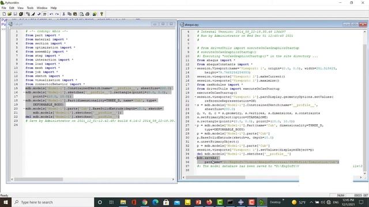Click the 'executeOnCaeStartup()' line 19

(217, 93)
